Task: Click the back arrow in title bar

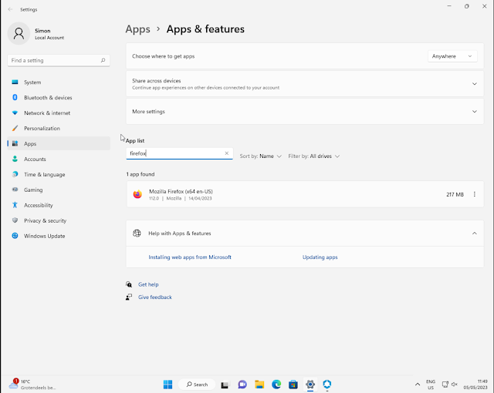Action: (x=10, y=9)
